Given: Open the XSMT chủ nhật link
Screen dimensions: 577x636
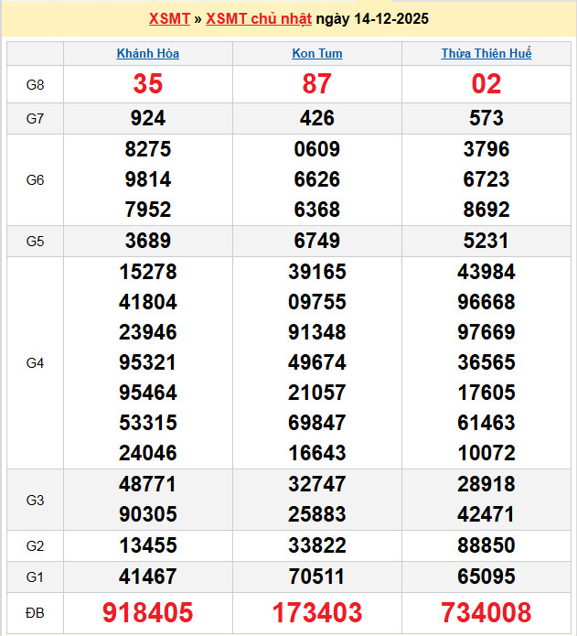Looking at the screenshot, I should tap(259, 18).
